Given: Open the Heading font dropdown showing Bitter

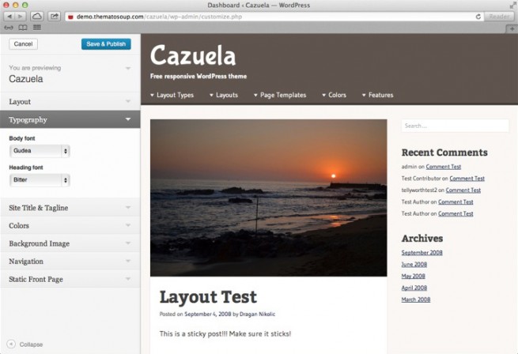Looking at the screenshot, I should coord(40,180).
